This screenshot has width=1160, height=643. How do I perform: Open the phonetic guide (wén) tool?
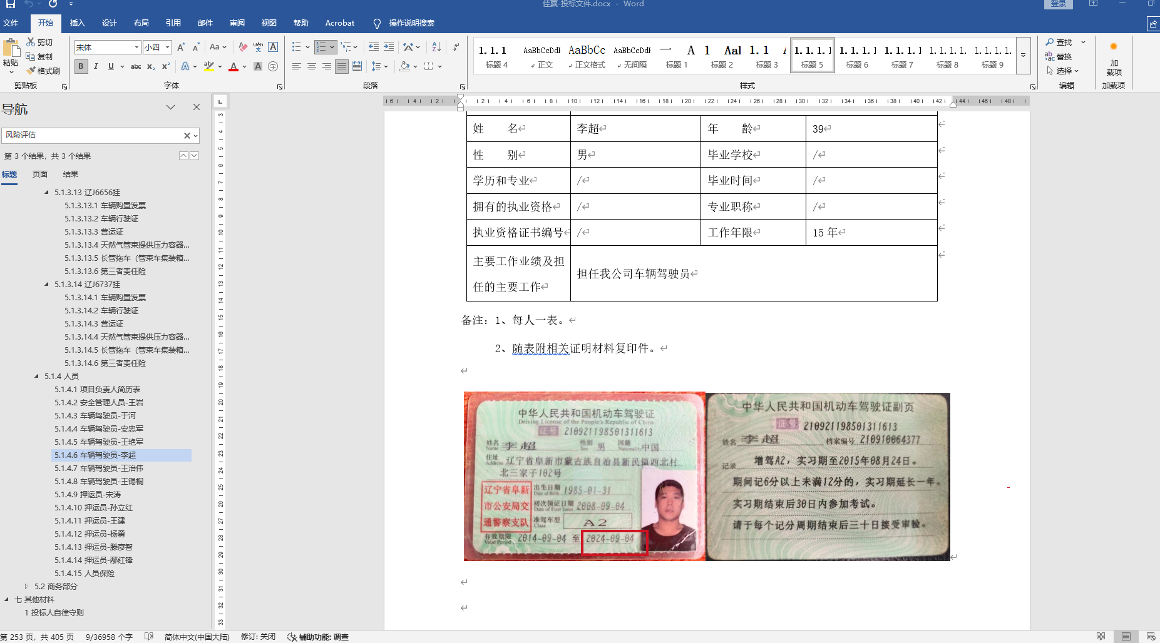tap(258, 47)
